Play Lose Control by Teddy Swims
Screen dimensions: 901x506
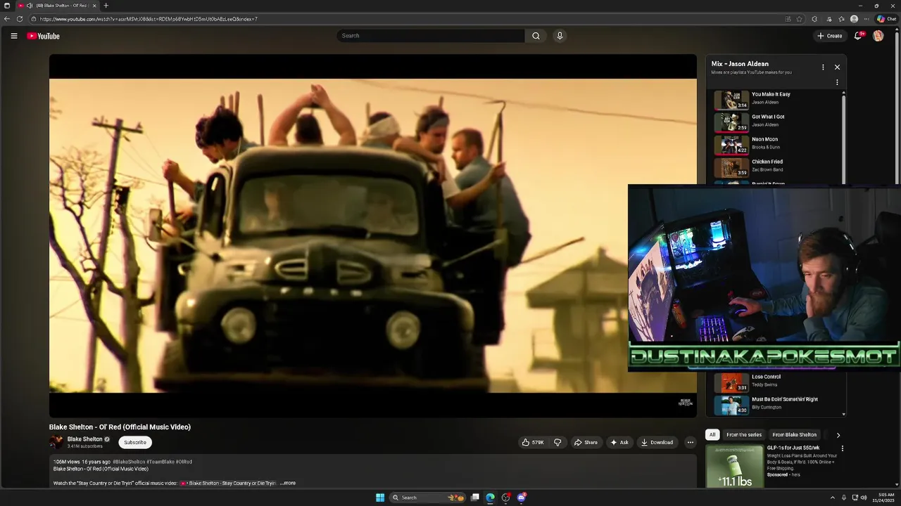(776, 382)
